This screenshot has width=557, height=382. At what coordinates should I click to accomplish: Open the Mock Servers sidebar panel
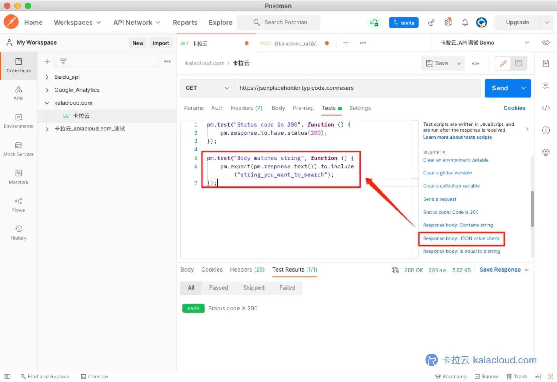(x=19, y=149)
